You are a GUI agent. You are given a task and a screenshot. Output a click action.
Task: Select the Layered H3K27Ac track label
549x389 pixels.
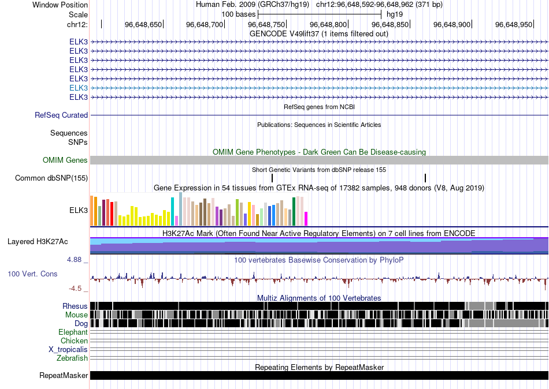pos(38,241)
